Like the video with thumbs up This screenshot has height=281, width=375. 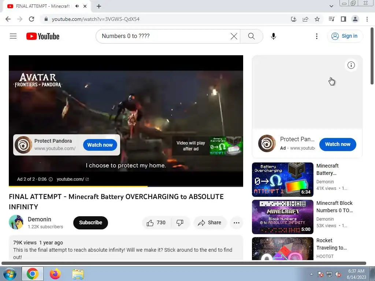[156, 223]
